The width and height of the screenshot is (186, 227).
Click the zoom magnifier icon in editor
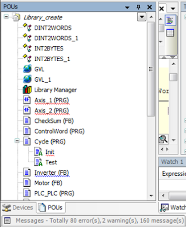tap(163, 139)
